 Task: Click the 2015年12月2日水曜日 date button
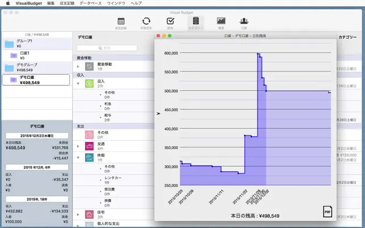(x=37, y=136)
